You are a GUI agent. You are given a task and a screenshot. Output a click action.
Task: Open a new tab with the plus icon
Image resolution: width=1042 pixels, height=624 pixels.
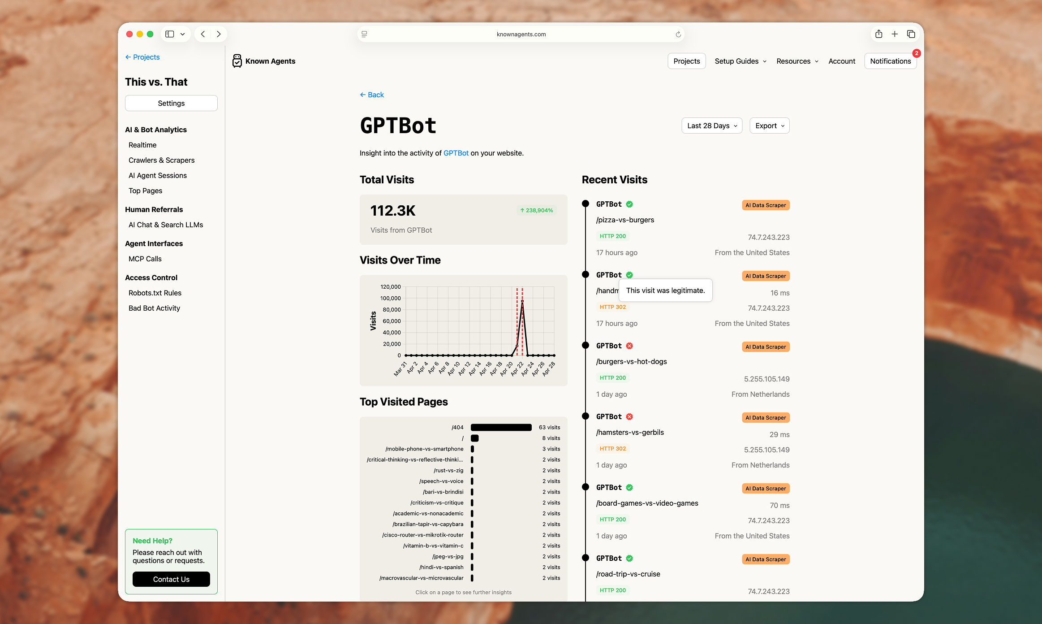(x=895, y=34)
